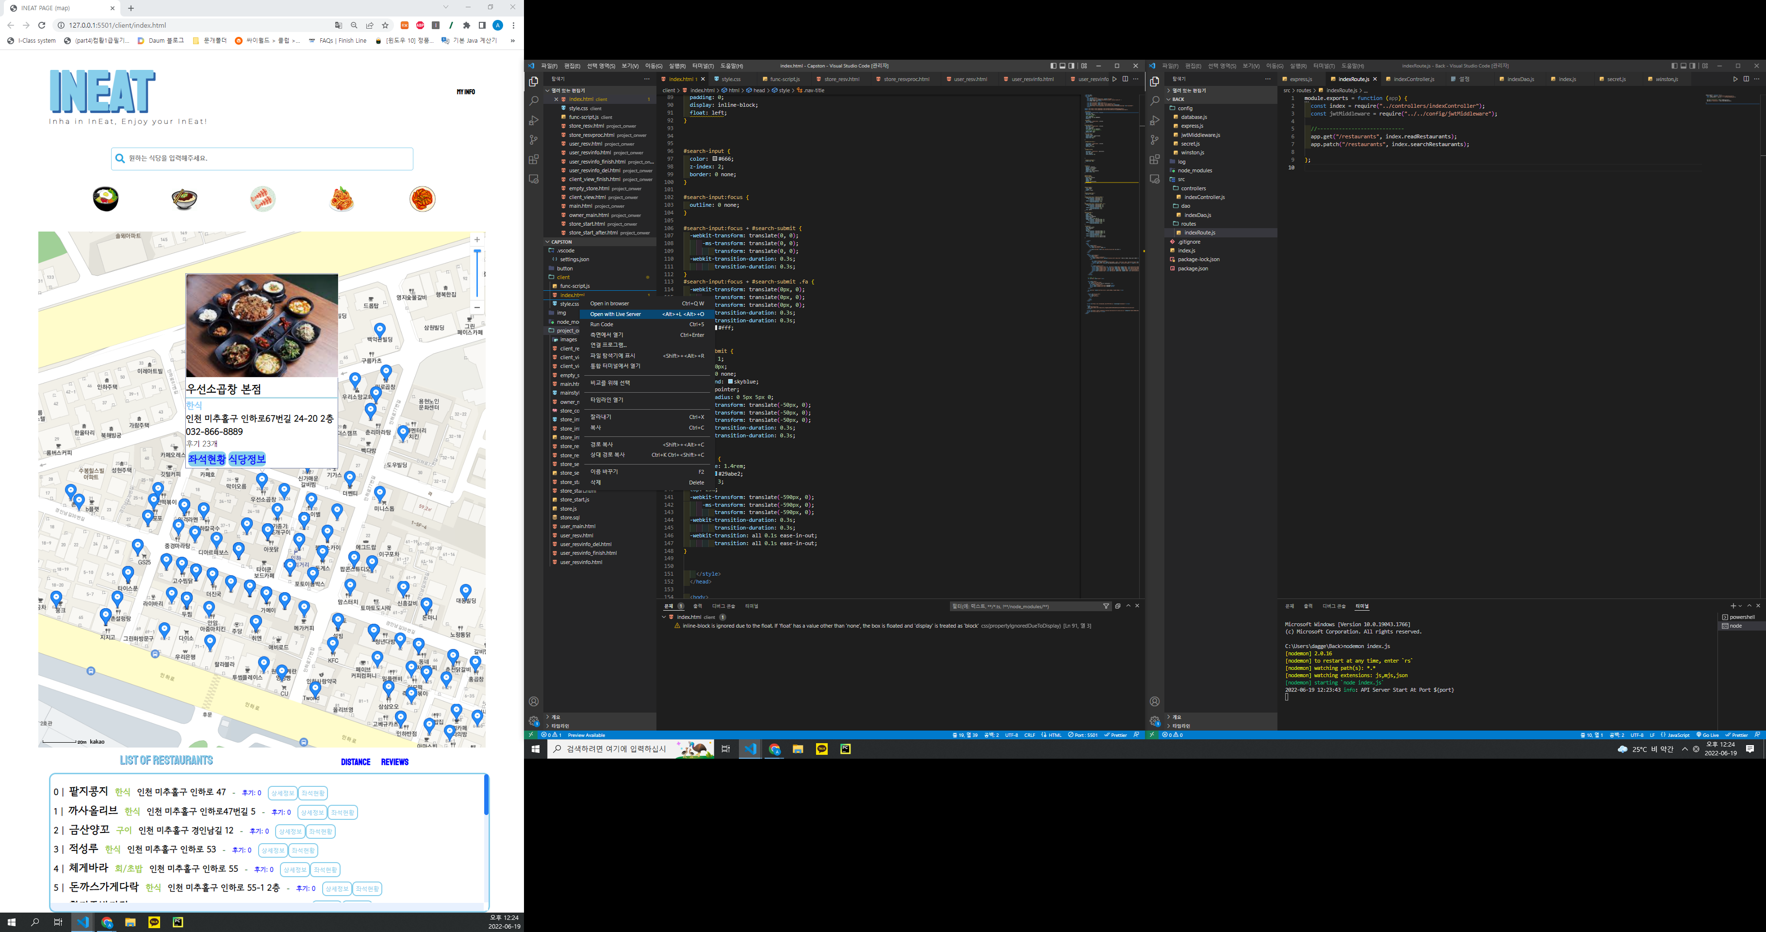The width and height of the screenshot is (1766, 932).
Task: Open Run and Debug in Back window
Action: point(1155,121)
